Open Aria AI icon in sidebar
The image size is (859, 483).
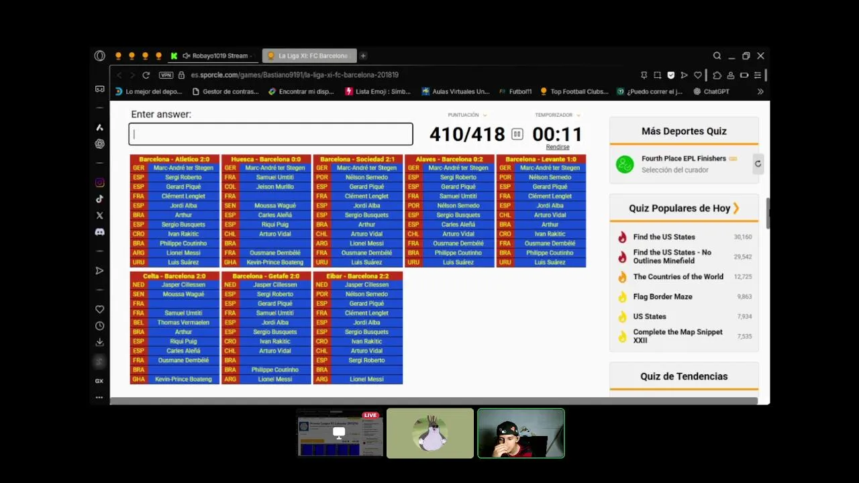click(x=99, y=127)
